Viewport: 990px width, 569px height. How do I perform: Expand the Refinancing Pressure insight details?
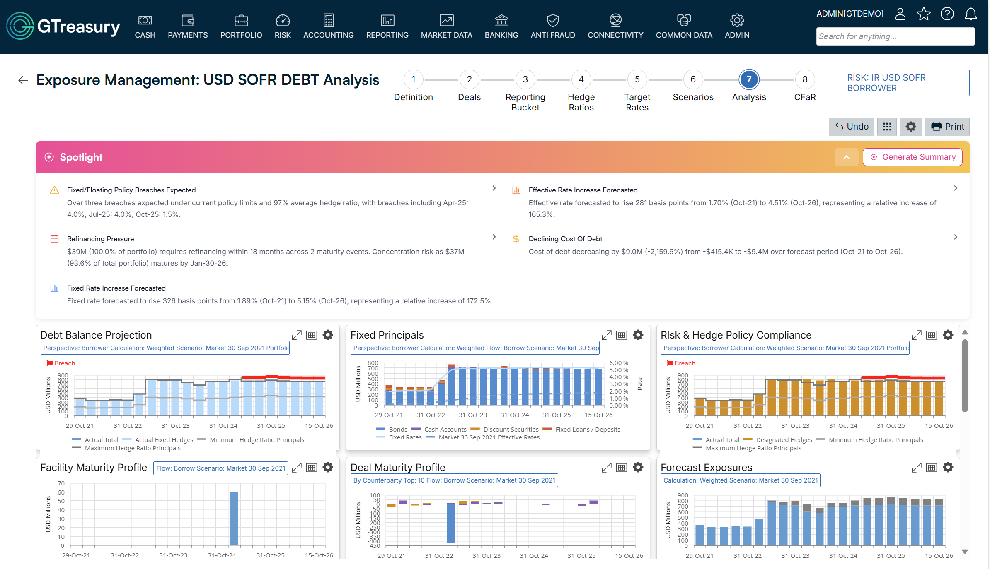[x=494, y=237]
